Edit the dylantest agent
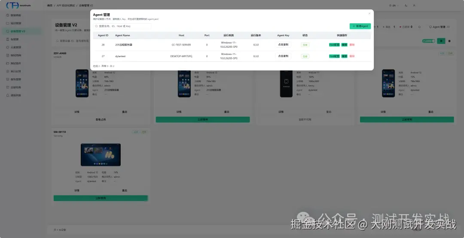This screenshot has width=464, height=238. pos(344,56)
